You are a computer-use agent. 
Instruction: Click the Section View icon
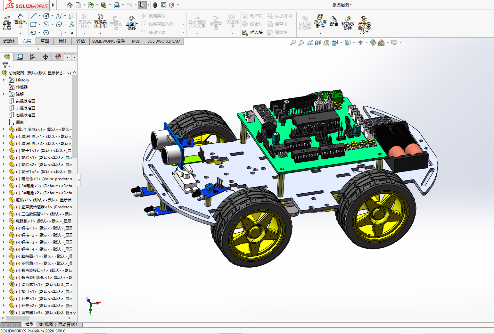pos(318,43)
